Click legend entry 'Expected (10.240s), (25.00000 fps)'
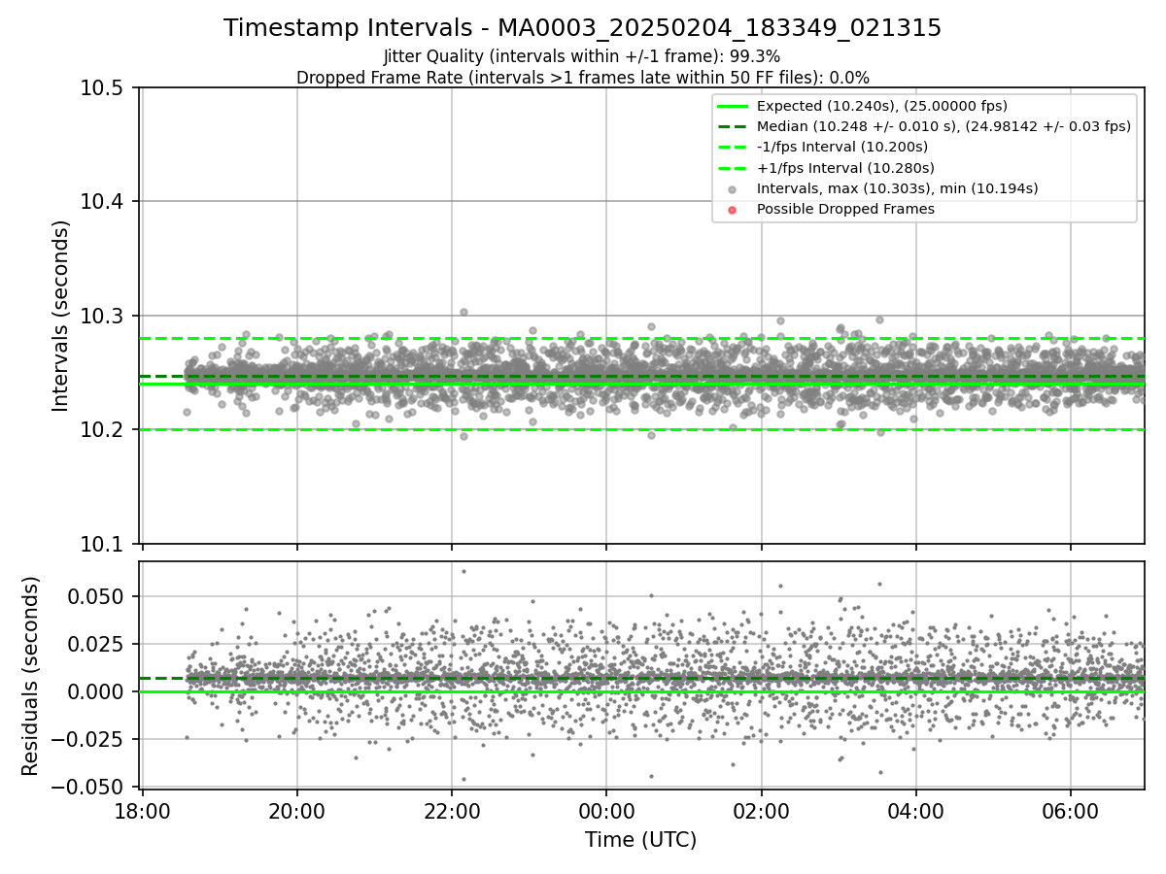Viewport: 1166px width, 874px height. (x=881, y=106)
